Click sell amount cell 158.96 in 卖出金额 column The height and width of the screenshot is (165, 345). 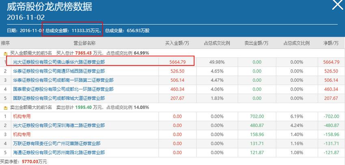point(257,134)
